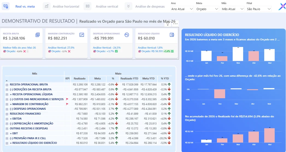This screenshot has width=286, height=152.
Task: Select the Abr bar in top result chart
Action: (x=254, y=56)
